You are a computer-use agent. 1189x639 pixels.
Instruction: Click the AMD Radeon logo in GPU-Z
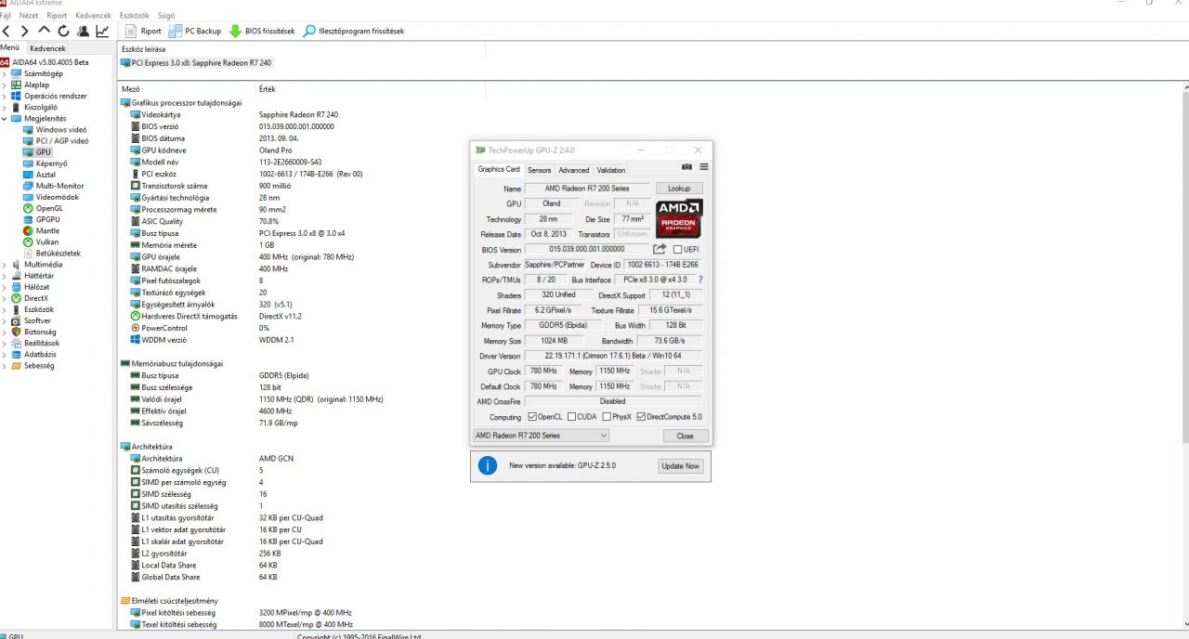[x=679, y=218]
